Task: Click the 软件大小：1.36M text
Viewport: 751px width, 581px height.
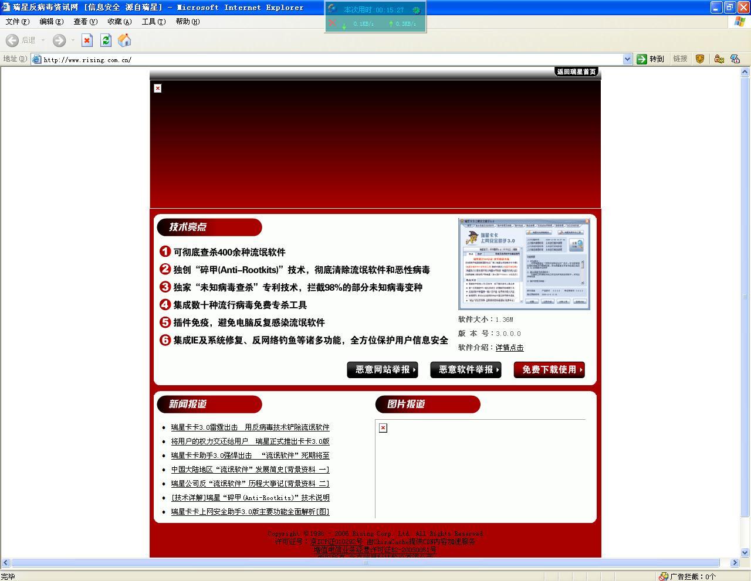Action: (486, 320)
